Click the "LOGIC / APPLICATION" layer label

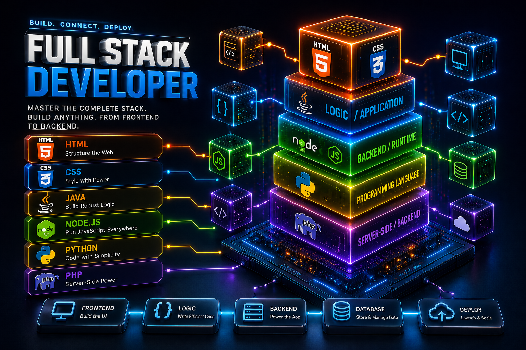click(364, 109)
